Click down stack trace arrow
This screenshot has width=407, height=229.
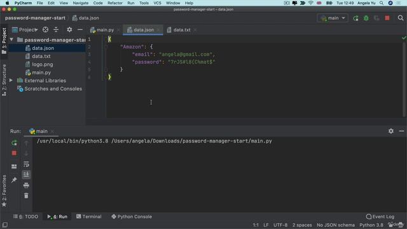click(26, 153)
